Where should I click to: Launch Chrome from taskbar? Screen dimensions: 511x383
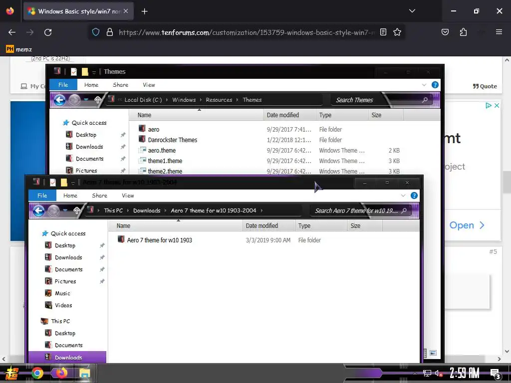[x=37, y=373]
